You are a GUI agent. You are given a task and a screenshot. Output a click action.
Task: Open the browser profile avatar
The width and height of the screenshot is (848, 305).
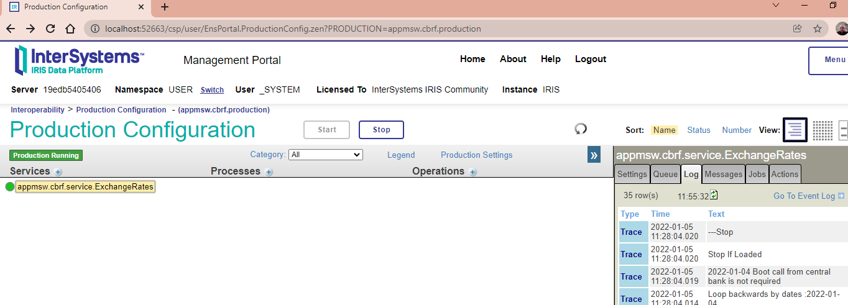842,29
